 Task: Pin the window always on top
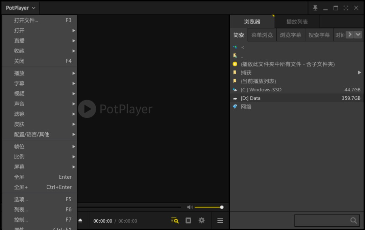coord(315,8)
